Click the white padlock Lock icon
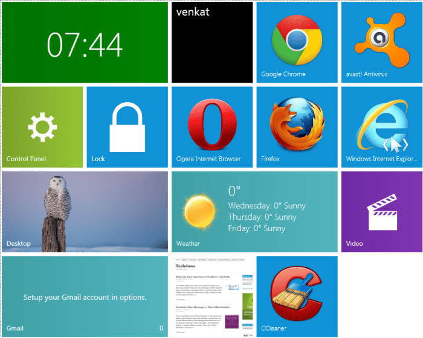This screenshot has width=423, height=338. 128,127
